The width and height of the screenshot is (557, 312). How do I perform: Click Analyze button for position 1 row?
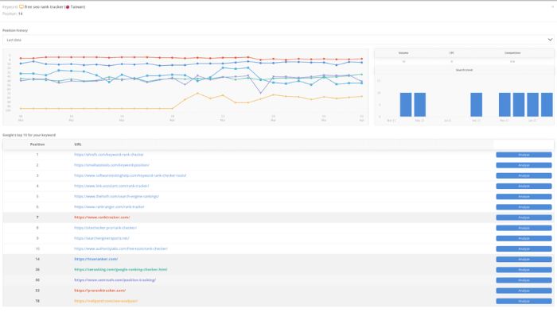coord(524,155)
